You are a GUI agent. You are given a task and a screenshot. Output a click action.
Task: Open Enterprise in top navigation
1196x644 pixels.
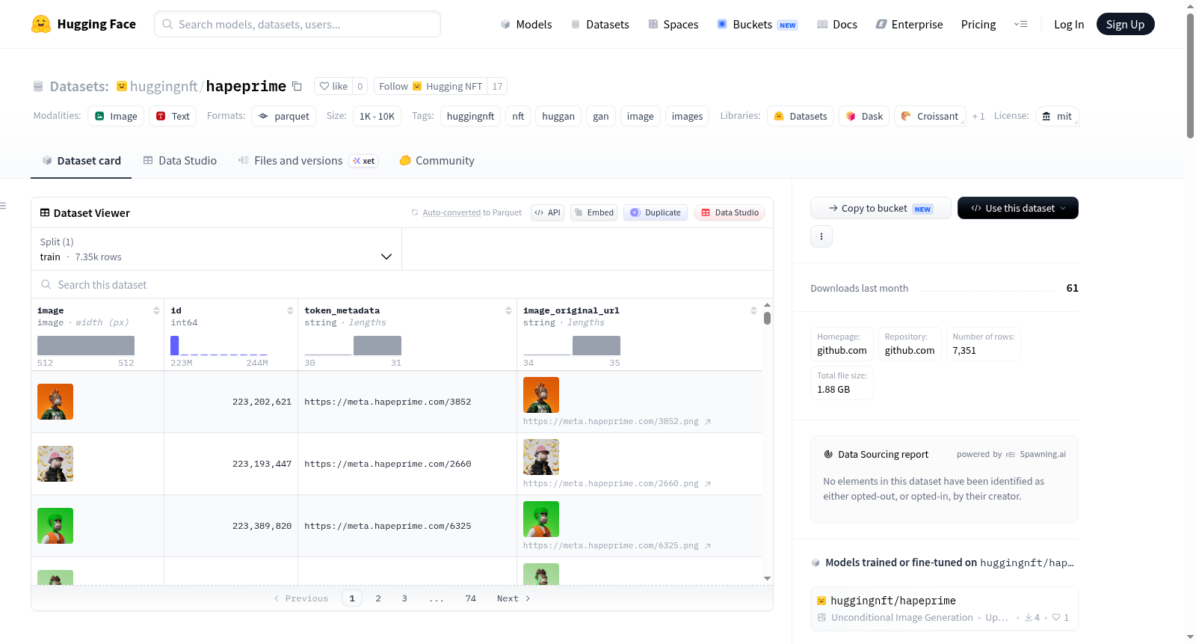[909, 25]
